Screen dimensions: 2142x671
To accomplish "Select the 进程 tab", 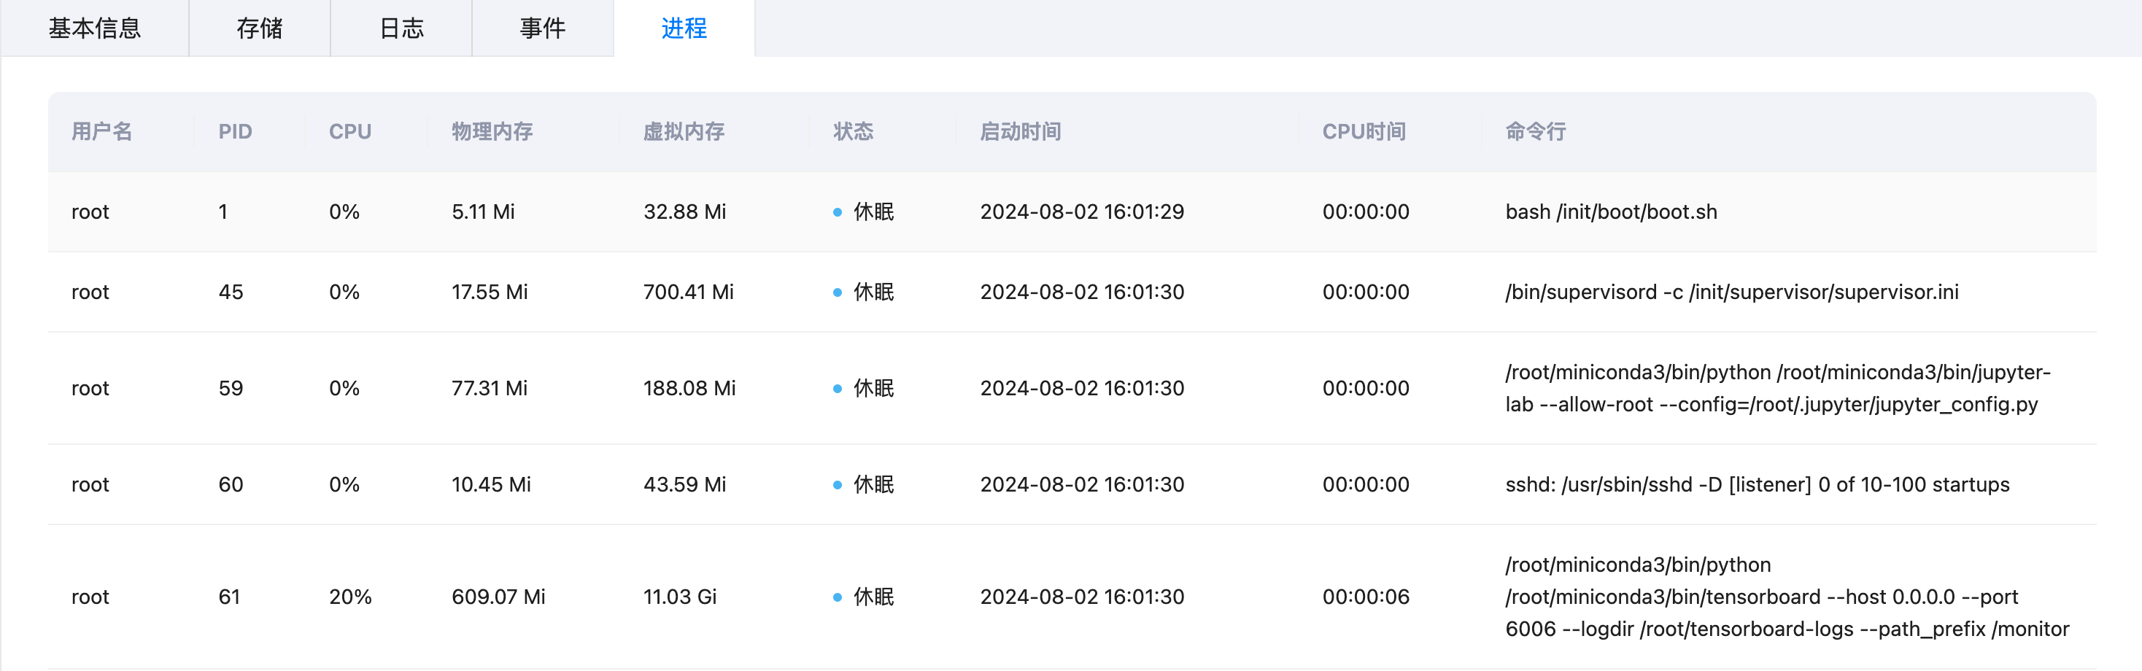I will pyautogui.click(x=684, y=28).
